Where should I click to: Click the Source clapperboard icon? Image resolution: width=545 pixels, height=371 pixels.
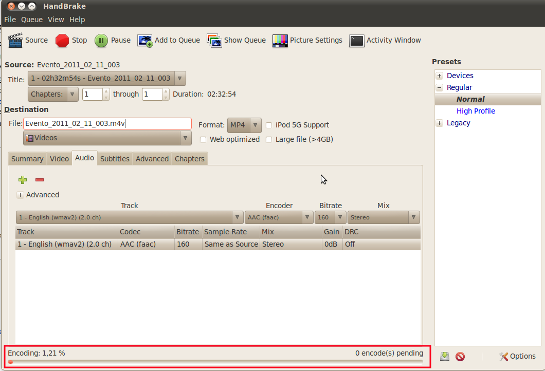(15, 40)
